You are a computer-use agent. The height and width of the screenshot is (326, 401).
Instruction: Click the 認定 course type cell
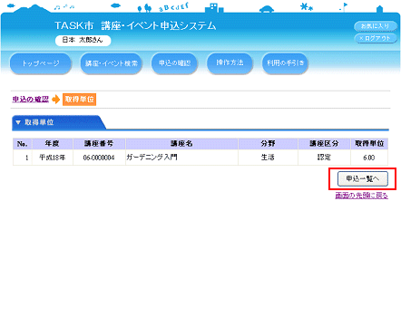click(x=324, y=158)
